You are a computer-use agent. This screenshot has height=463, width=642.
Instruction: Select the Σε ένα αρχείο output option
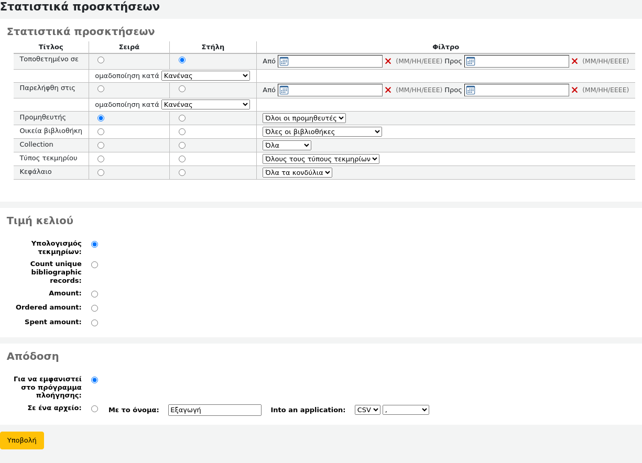coord(94,409)
